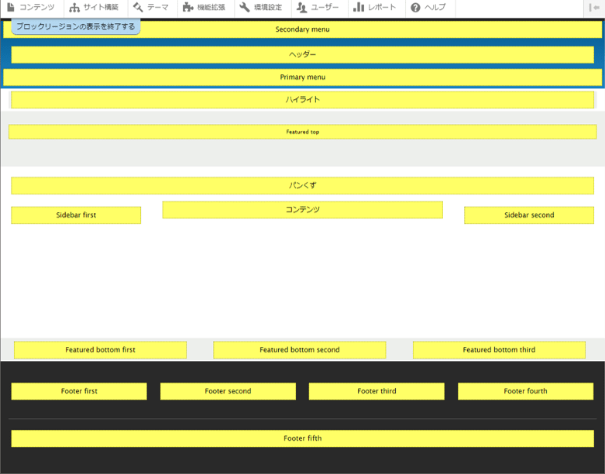Select the Featured bottom second region
This screenshot has width=605, height=474.
(x=299, y=350)
